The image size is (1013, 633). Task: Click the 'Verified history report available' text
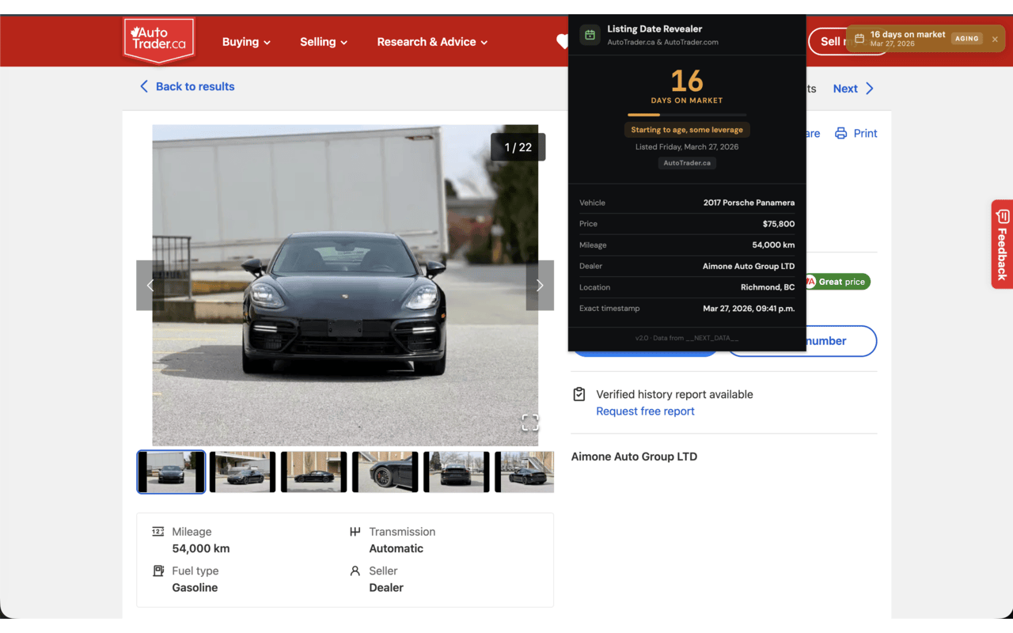coord(674,394)
